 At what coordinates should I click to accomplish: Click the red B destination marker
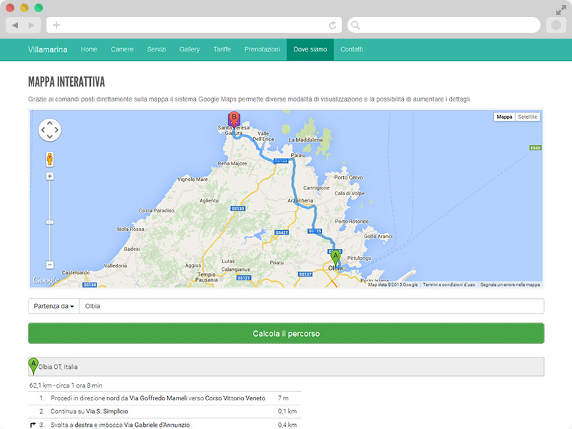click(x=234, y=119)
